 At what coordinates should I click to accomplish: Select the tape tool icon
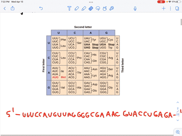pyautogui.click(x=111, y=8)
